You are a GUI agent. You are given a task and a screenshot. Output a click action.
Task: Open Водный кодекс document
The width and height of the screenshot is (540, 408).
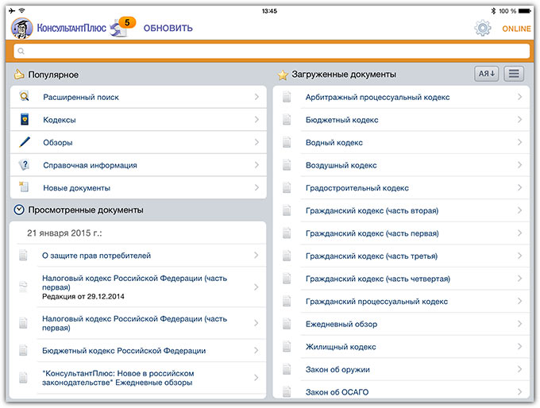[x=401, y=143]
